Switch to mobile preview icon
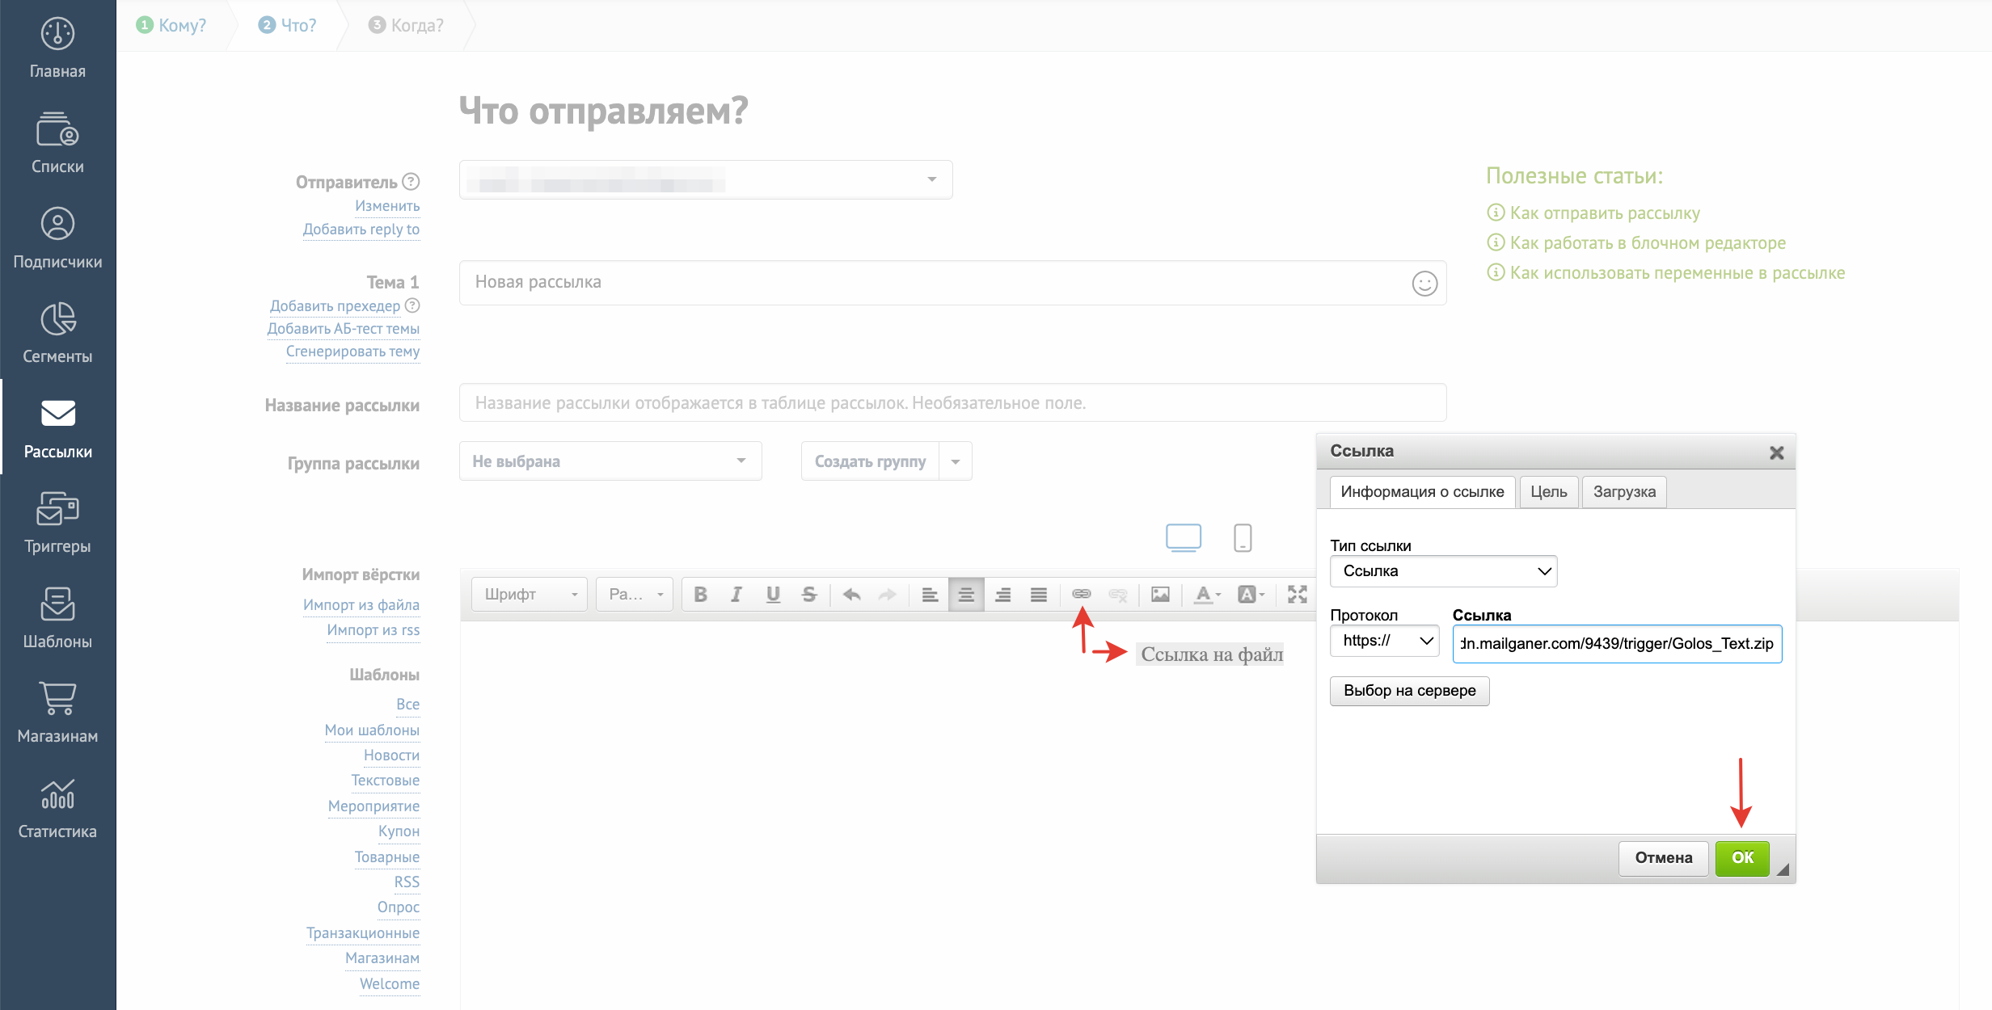Image resolution: width=1992 pixels, height=1010 pixels. click(x=1243, y=537)
